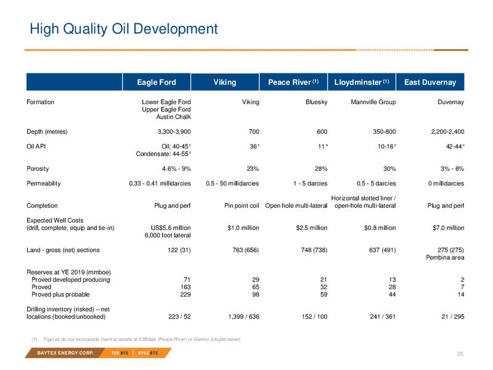
Task: Click the 'Oil API' row label
Action: coord(36,146)
